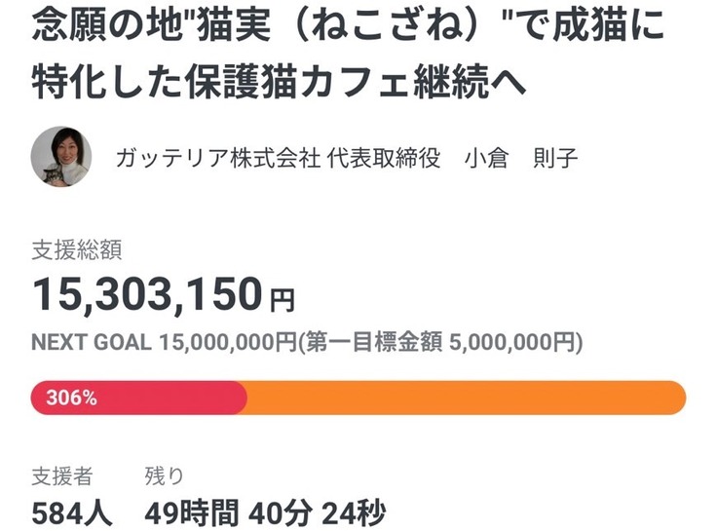Click the 第一目標金額 5,000,000円 text
The image size is (717, 531).
tap(442, 343)
